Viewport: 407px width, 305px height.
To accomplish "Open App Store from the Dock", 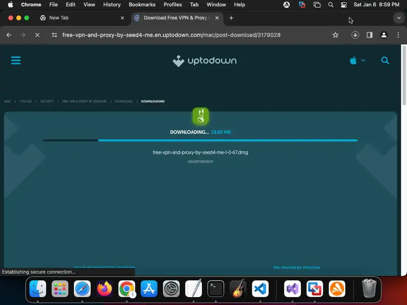I will click(149, 289).
